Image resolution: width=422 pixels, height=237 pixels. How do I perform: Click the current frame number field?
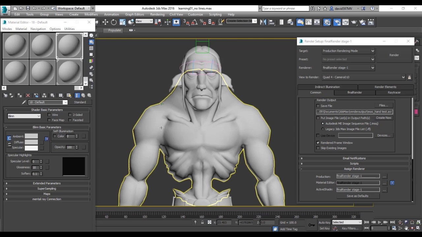tap(379, 228)
